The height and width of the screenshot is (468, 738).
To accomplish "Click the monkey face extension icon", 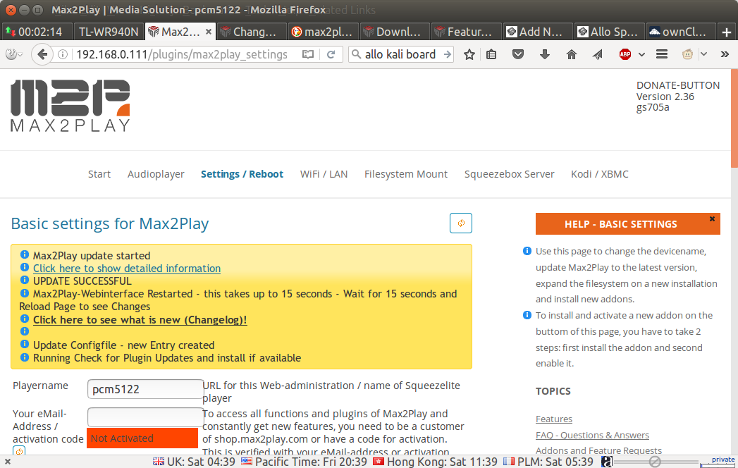I will [x=687, y=54].
